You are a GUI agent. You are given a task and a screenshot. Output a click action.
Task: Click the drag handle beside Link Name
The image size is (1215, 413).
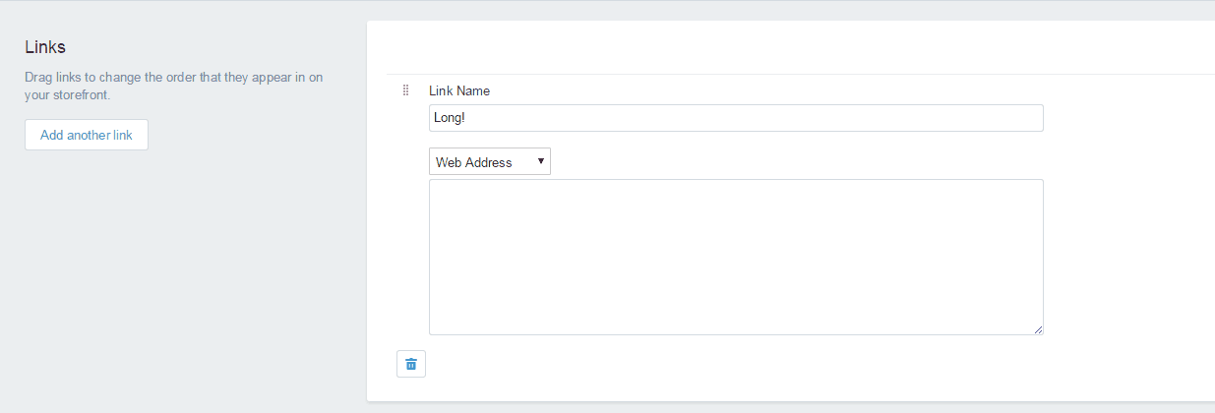(x=405, y=90)
